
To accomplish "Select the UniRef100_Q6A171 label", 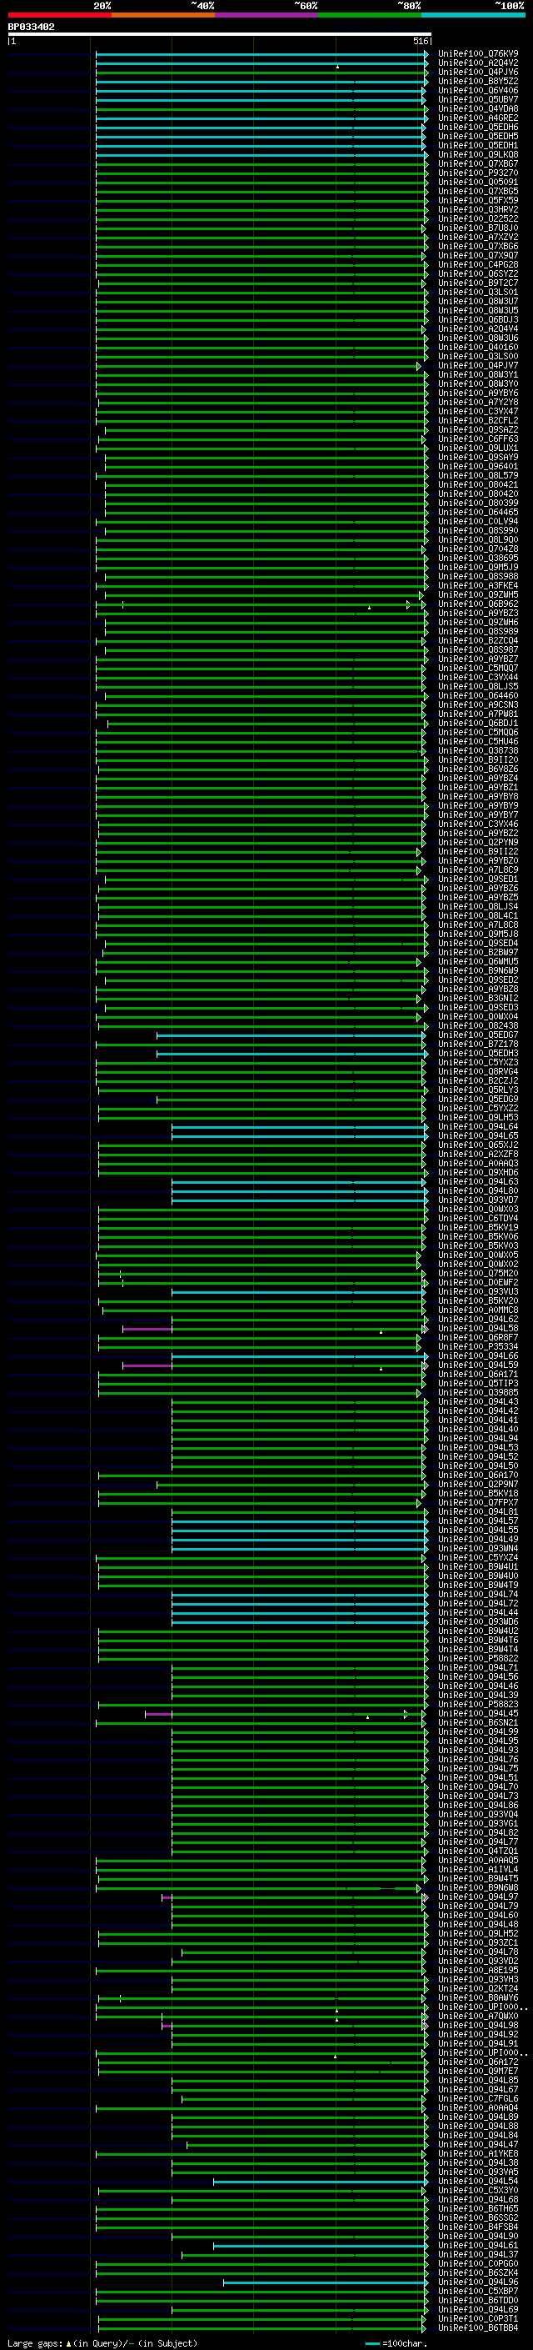I will (477, 1374).
